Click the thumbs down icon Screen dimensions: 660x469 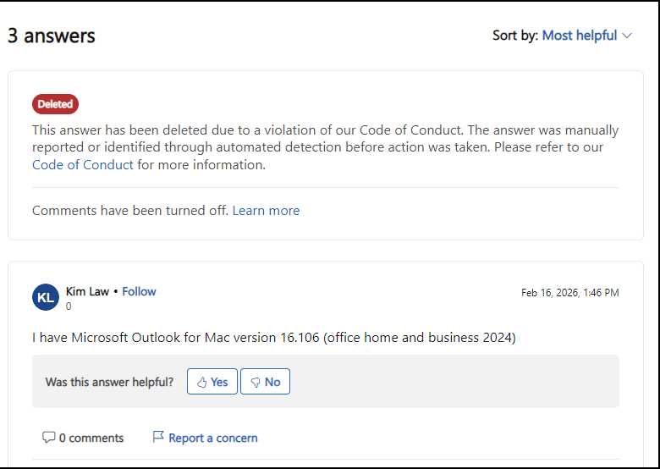(x=256, y=383)
